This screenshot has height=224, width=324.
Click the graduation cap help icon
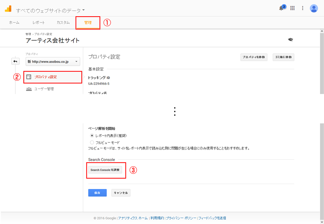coord(290,40)
